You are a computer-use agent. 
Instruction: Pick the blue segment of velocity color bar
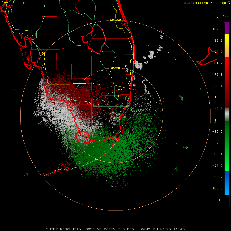(x=227, y=183)
